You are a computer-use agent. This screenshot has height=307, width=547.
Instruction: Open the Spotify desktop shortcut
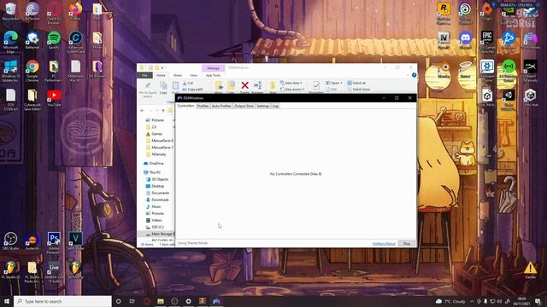[x=54, y=40]
